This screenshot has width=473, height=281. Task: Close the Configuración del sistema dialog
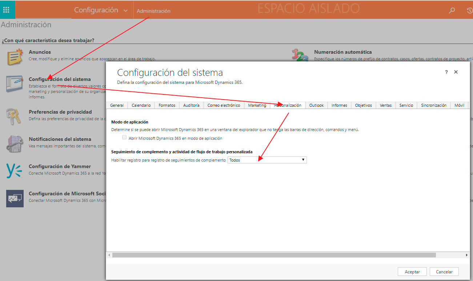coord(456,72)
